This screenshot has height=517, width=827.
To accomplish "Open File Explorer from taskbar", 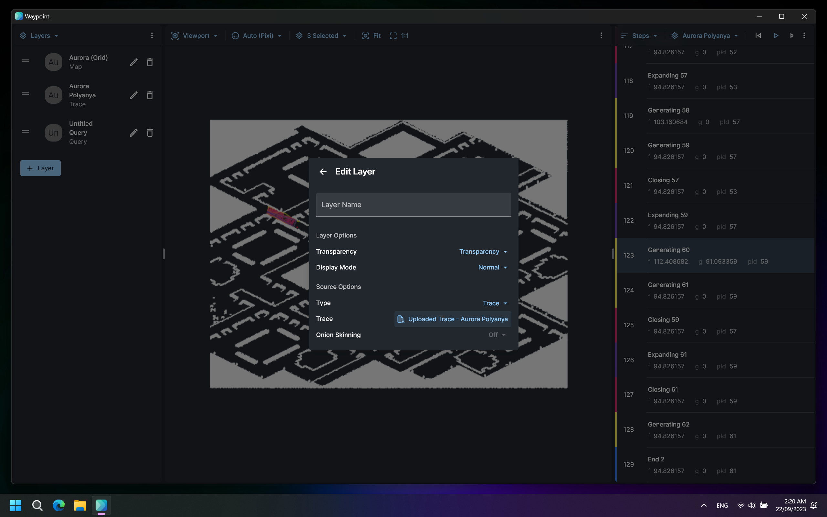I will click(x=80, y=505).
